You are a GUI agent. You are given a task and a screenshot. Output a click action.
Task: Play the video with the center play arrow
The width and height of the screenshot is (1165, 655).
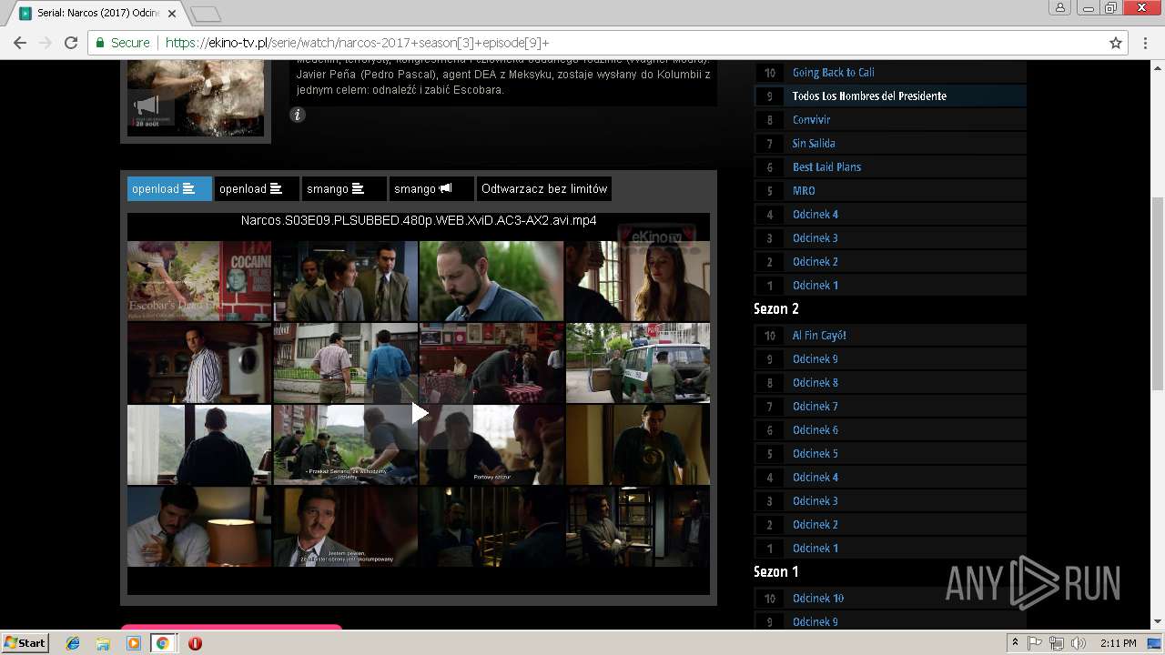(x=419, y=413)
